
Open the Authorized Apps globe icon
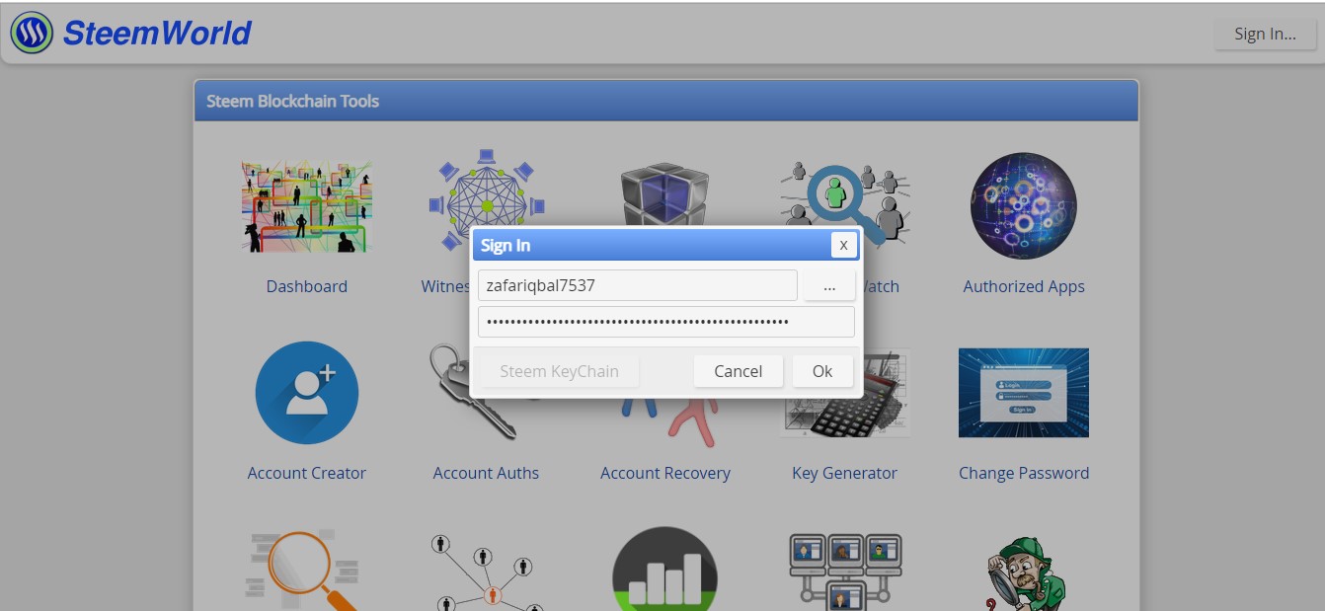[1023, 205]
